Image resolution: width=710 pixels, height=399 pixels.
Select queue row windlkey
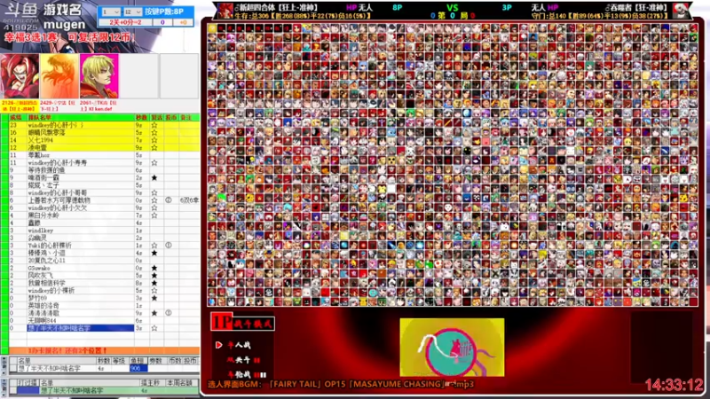pos(104,231)
